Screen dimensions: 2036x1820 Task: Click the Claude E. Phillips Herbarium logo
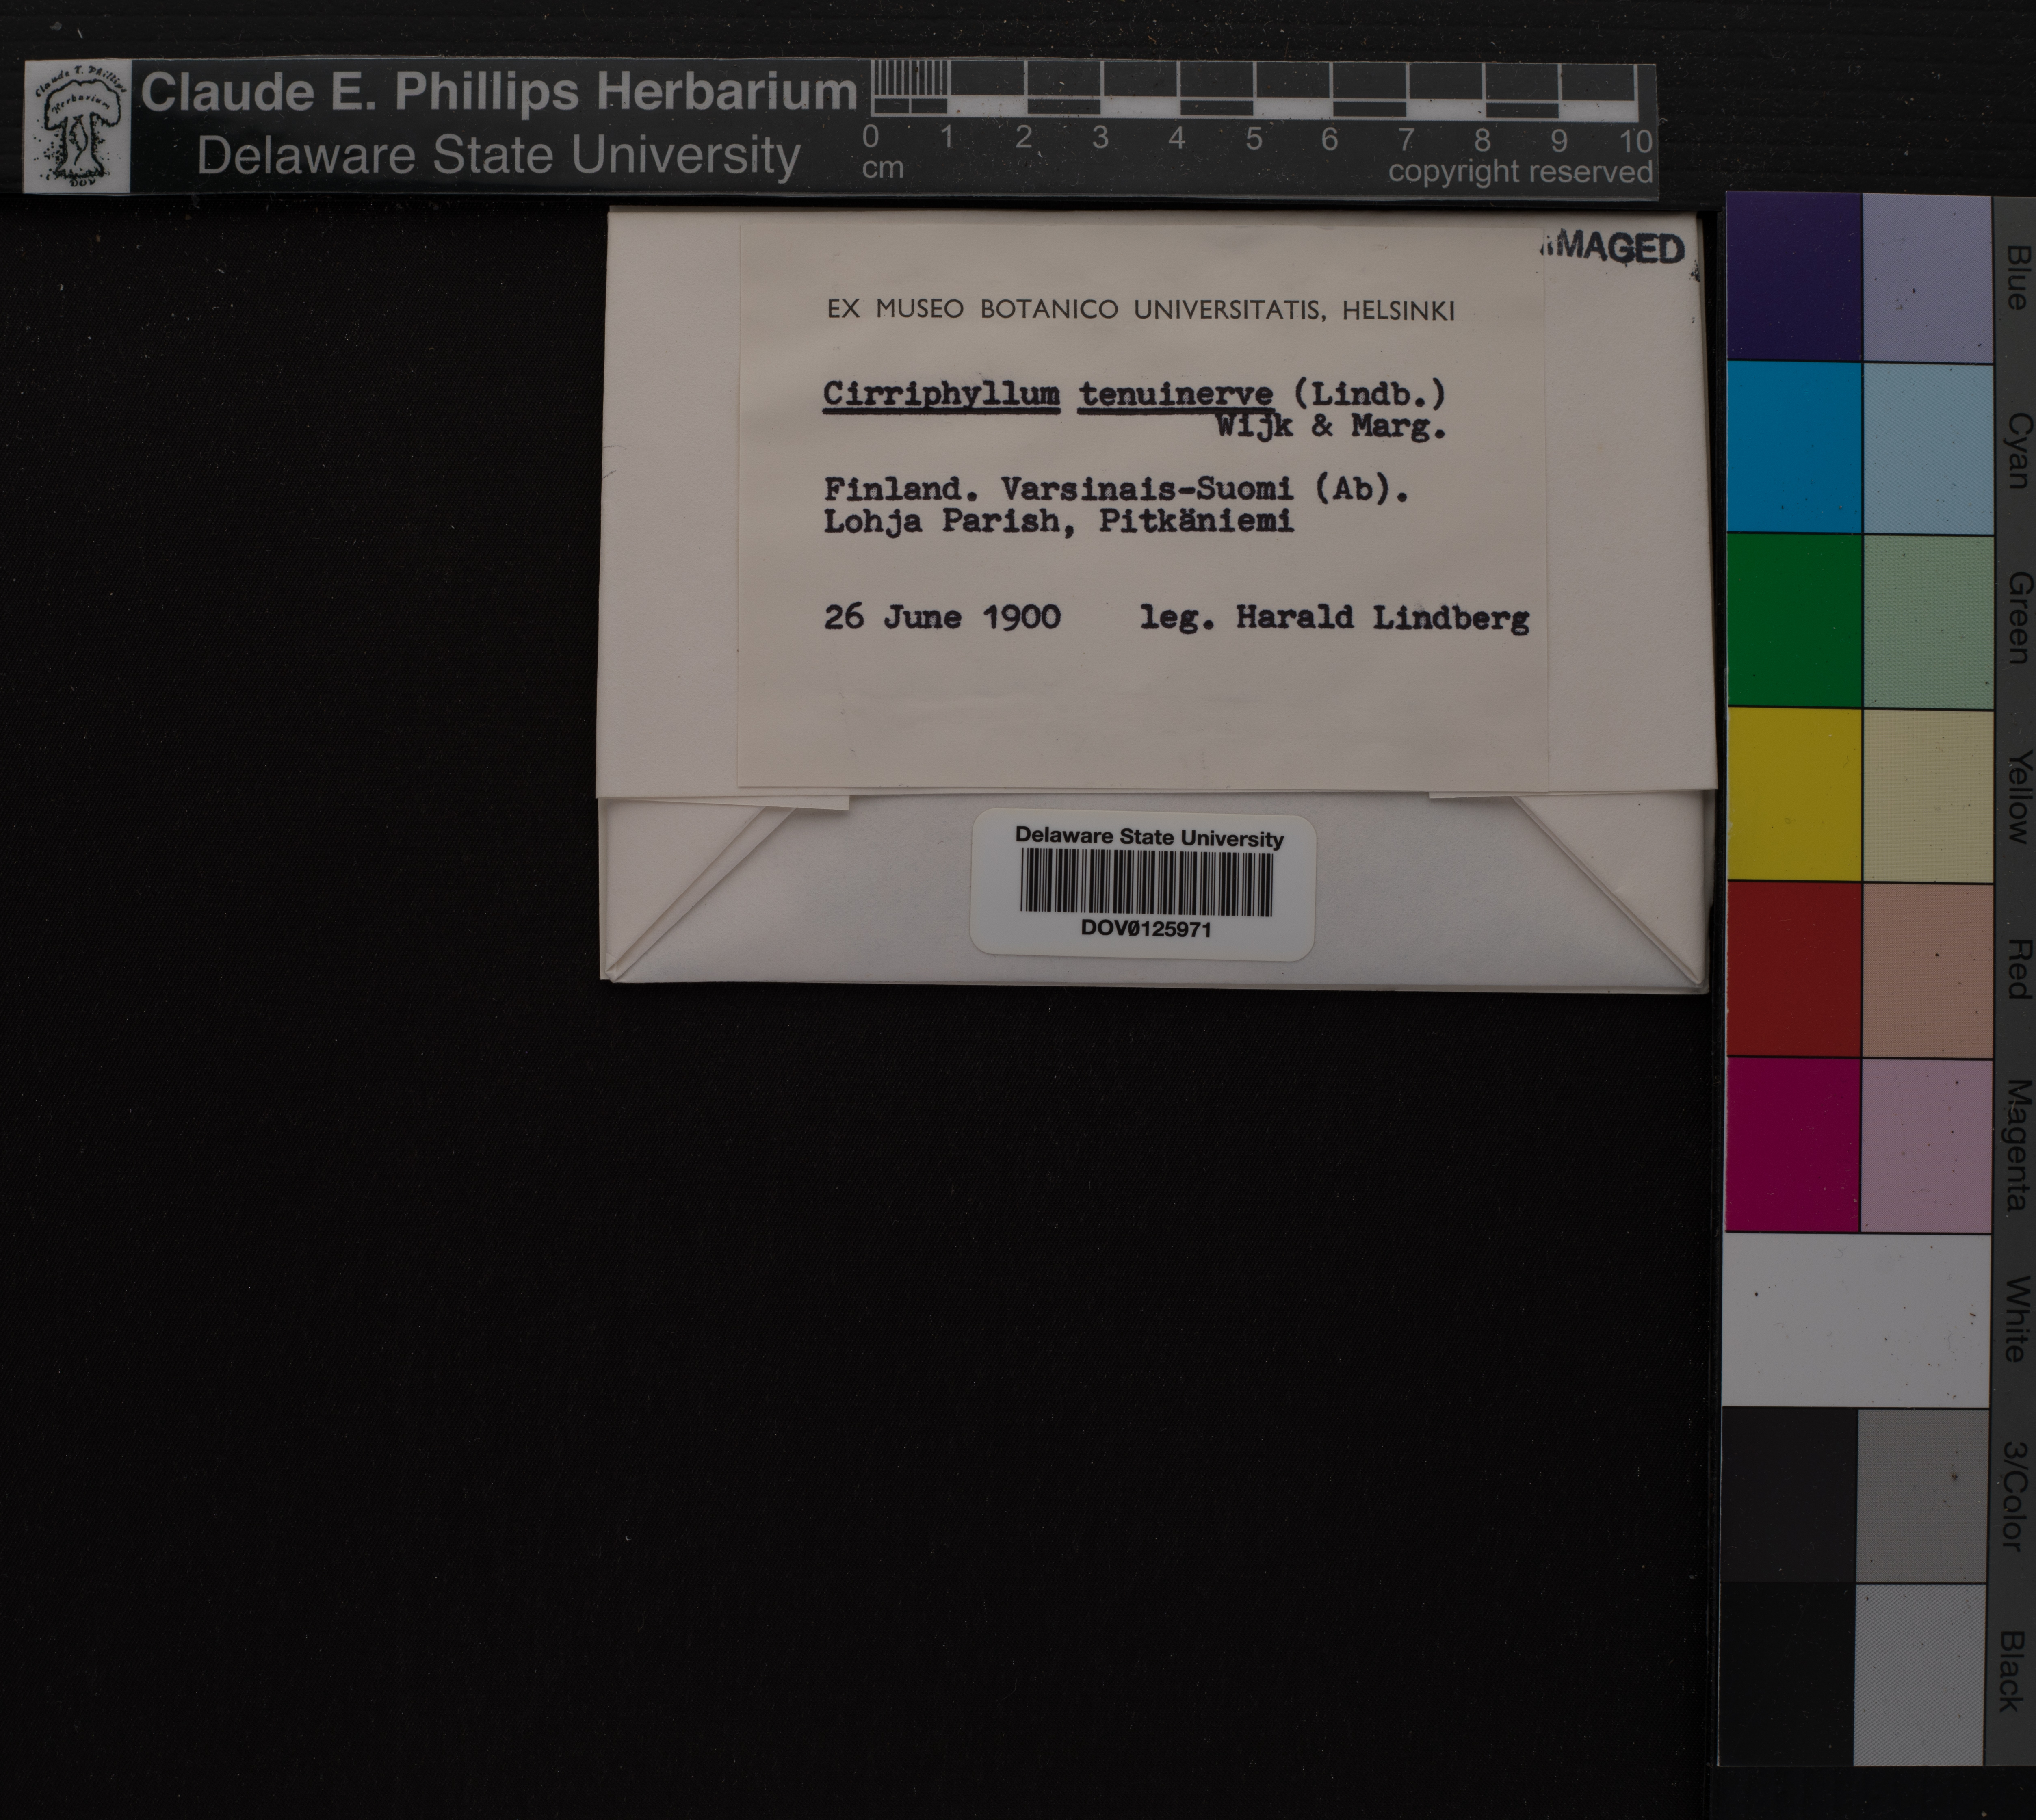(77, 125)
